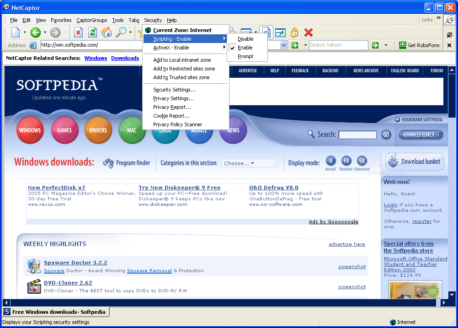The image size is (458, 328).
Task: Click the NetCaptor logo in top-right corner
Action: (449, 20)
